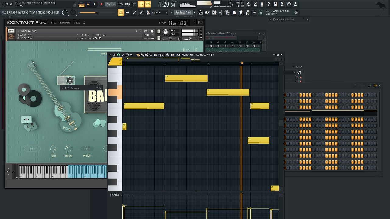Toggle blend recording overdub button
390x219 pixels.
(141, 4)
